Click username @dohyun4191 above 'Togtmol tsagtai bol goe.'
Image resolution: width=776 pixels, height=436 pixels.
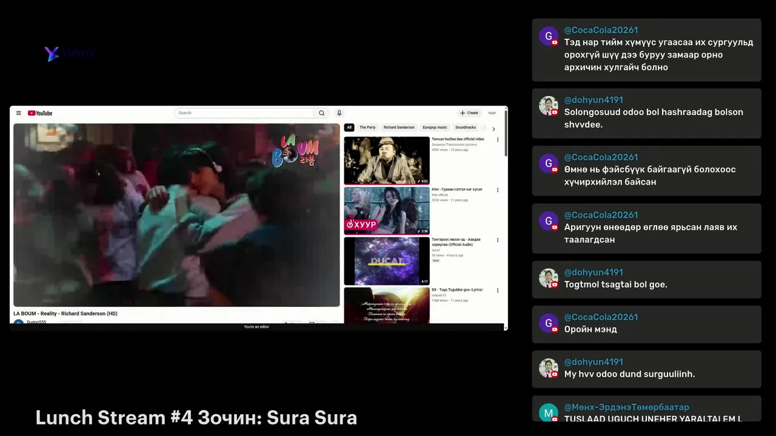coord(594,272)
